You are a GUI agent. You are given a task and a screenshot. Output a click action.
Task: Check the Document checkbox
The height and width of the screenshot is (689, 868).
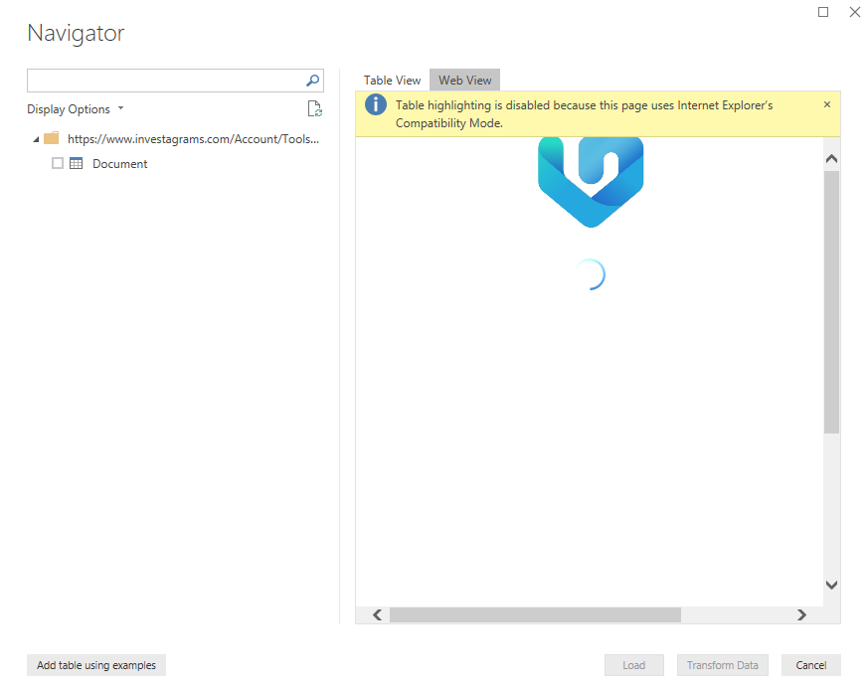(58, 163)
